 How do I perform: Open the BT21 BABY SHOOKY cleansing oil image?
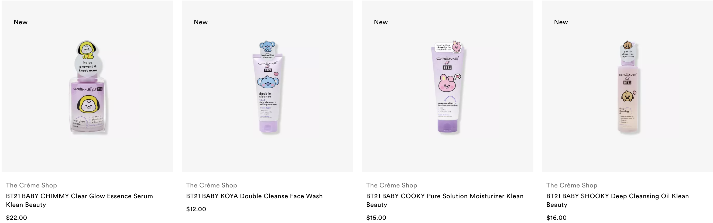[x=628, y=86]
